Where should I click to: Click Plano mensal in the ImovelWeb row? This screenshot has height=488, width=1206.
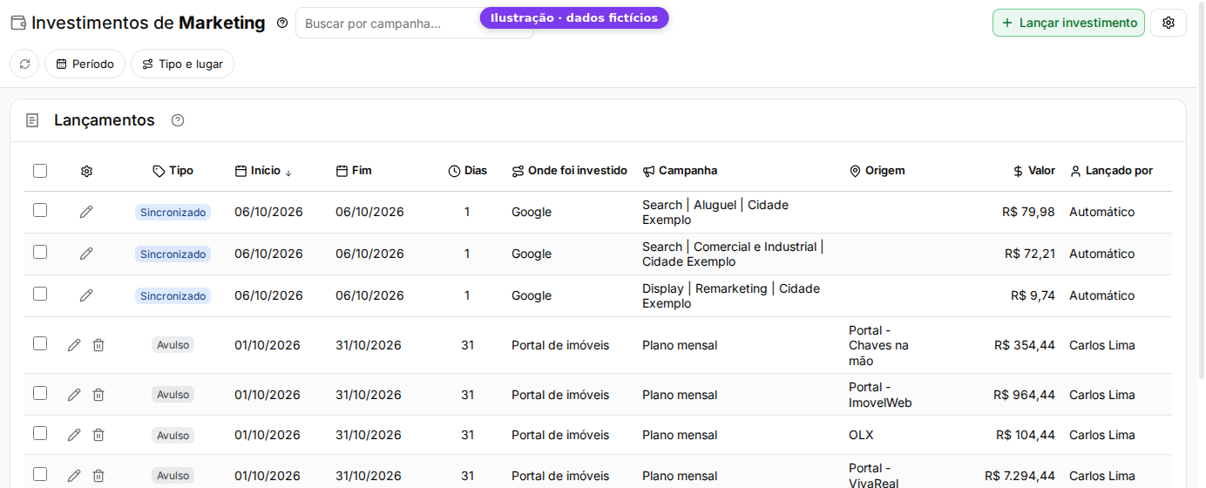[680, 395]
